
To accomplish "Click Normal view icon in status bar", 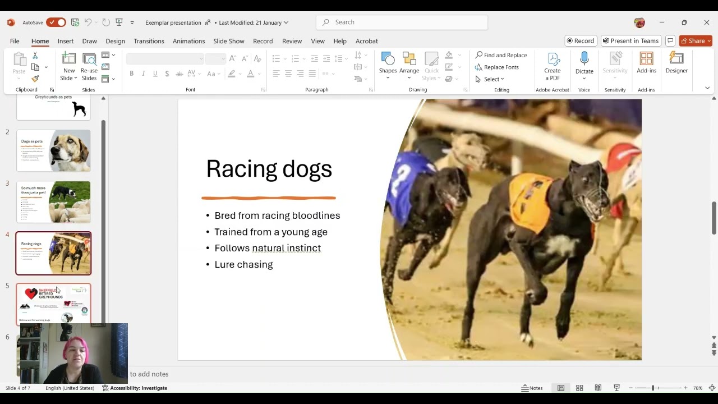I will click(x=561, y=388).
